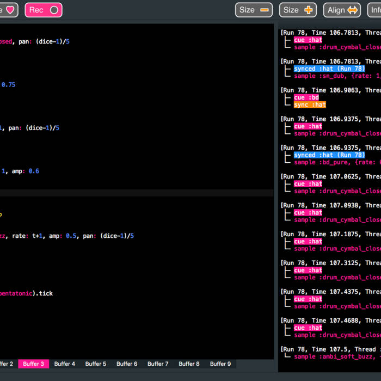Open the Buffer 5 tab
Screen dimensions: 381x381
pyautogui.click(x=96, y=364)
